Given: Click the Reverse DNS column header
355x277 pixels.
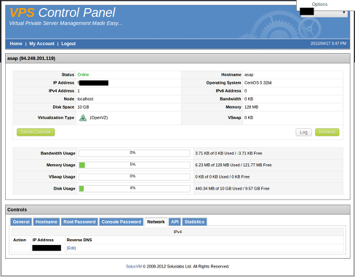Looking at the screenshot, I should [79, 240].
